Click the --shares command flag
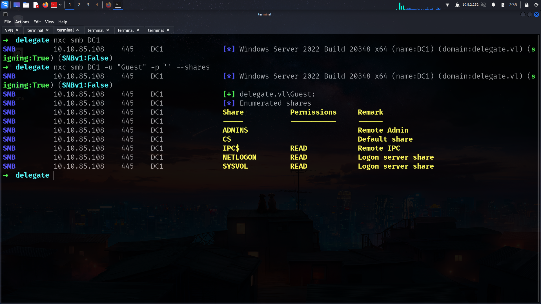The image size is (541, 304). point(193,67)
